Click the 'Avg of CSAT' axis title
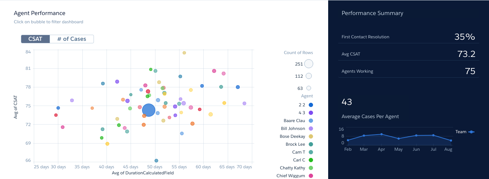This screenshot has height=179, width=489. pos(15,107)
